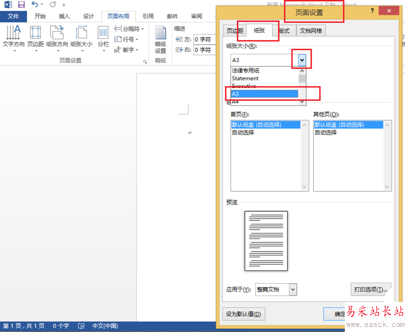Click the 打印选项 button
Image resolution: width=405 pixels, height=332 pixels.
[370, 289]
